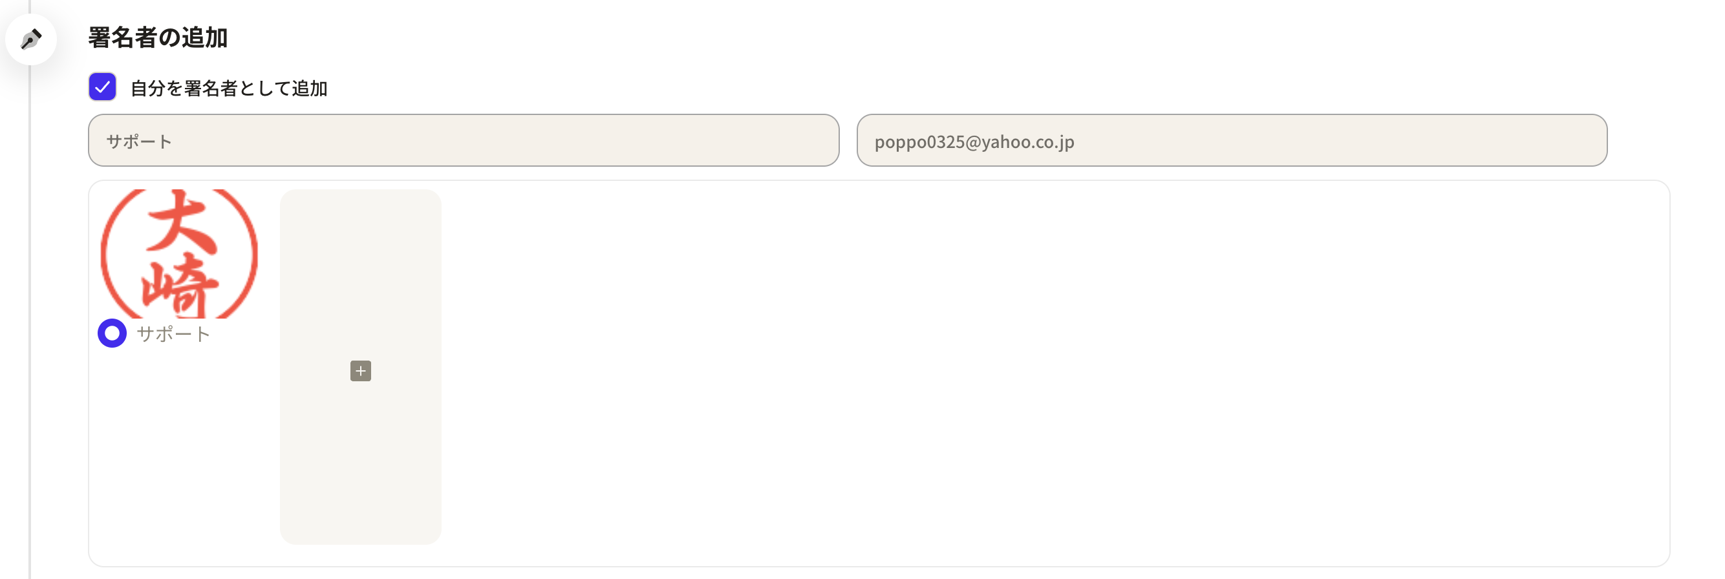Select the red 大崎 stamp image
Screen dimensions: 1725x579
tap(179, 254)
